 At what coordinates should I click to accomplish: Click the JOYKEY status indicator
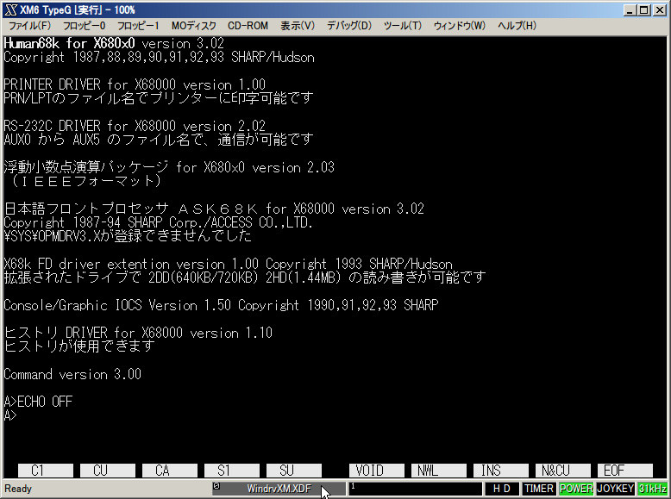pyautogui.click(x=615, y=489)
